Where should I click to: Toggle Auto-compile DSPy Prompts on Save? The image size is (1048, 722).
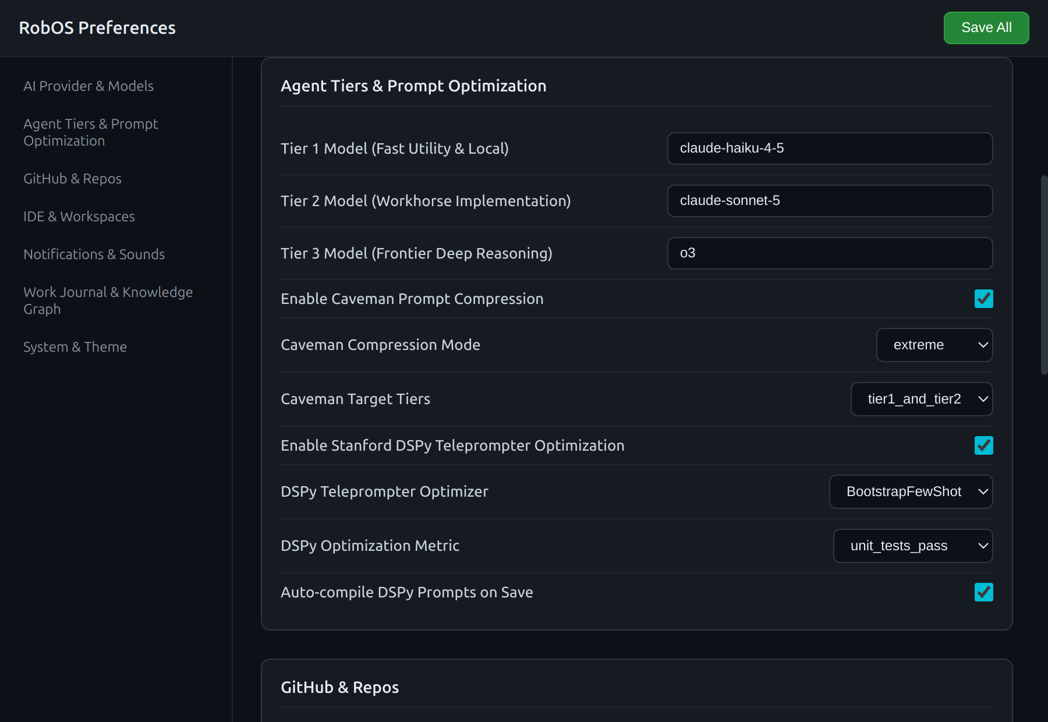click(x=984, y=592)
